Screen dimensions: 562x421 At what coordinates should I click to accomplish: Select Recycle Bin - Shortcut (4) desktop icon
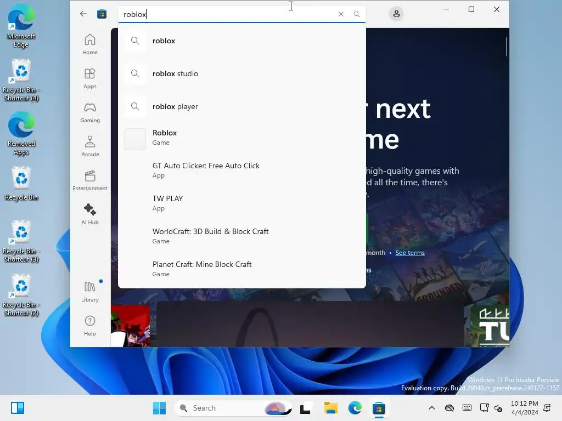(21, 81)
